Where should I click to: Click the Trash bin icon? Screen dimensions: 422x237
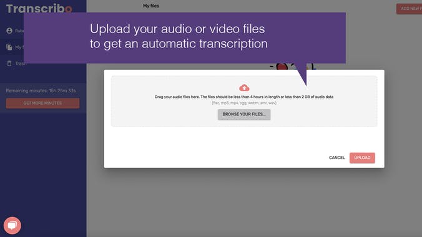[x=9, y=64]
